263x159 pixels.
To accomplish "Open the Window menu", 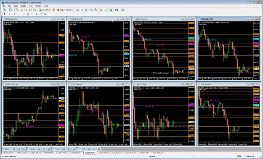I will point(38,6).
